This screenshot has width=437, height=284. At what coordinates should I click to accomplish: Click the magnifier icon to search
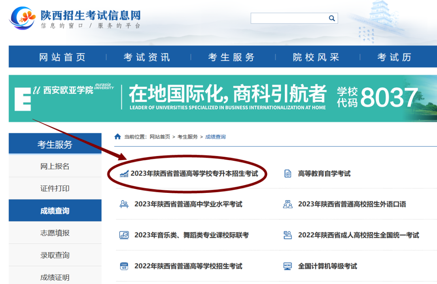[332, 18]
